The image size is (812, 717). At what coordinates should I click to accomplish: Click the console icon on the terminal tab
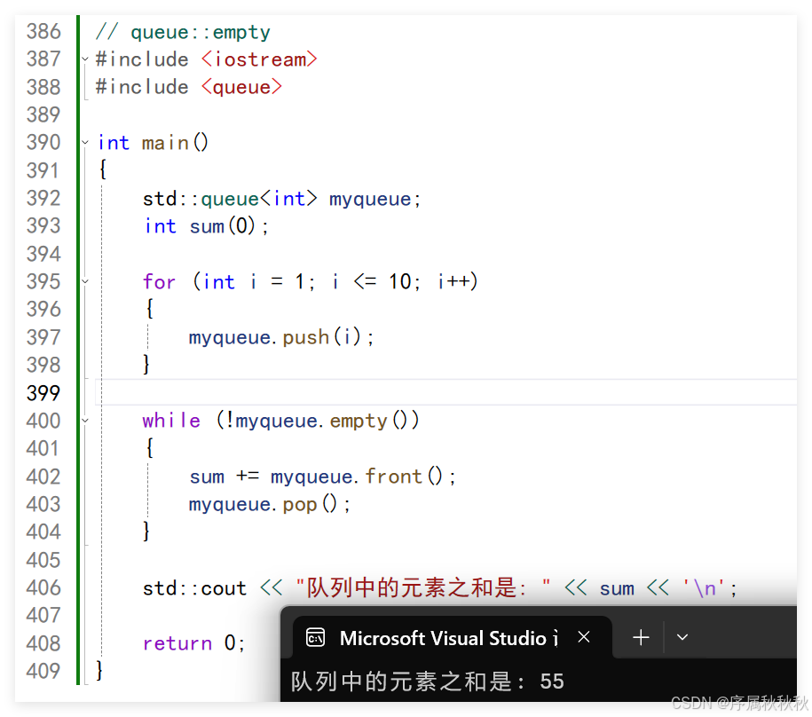point(315,637)
